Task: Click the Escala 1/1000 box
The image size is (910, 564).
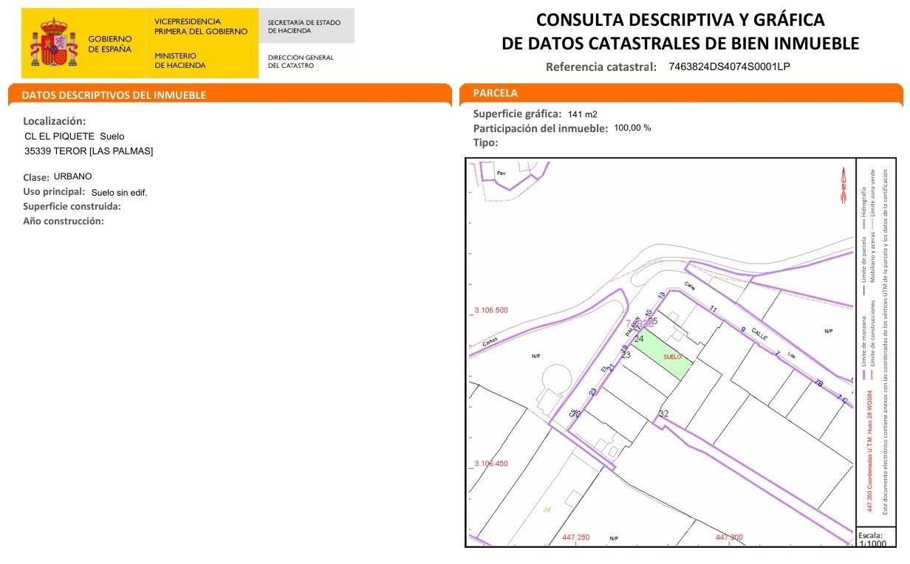Action: pos(875,540)
